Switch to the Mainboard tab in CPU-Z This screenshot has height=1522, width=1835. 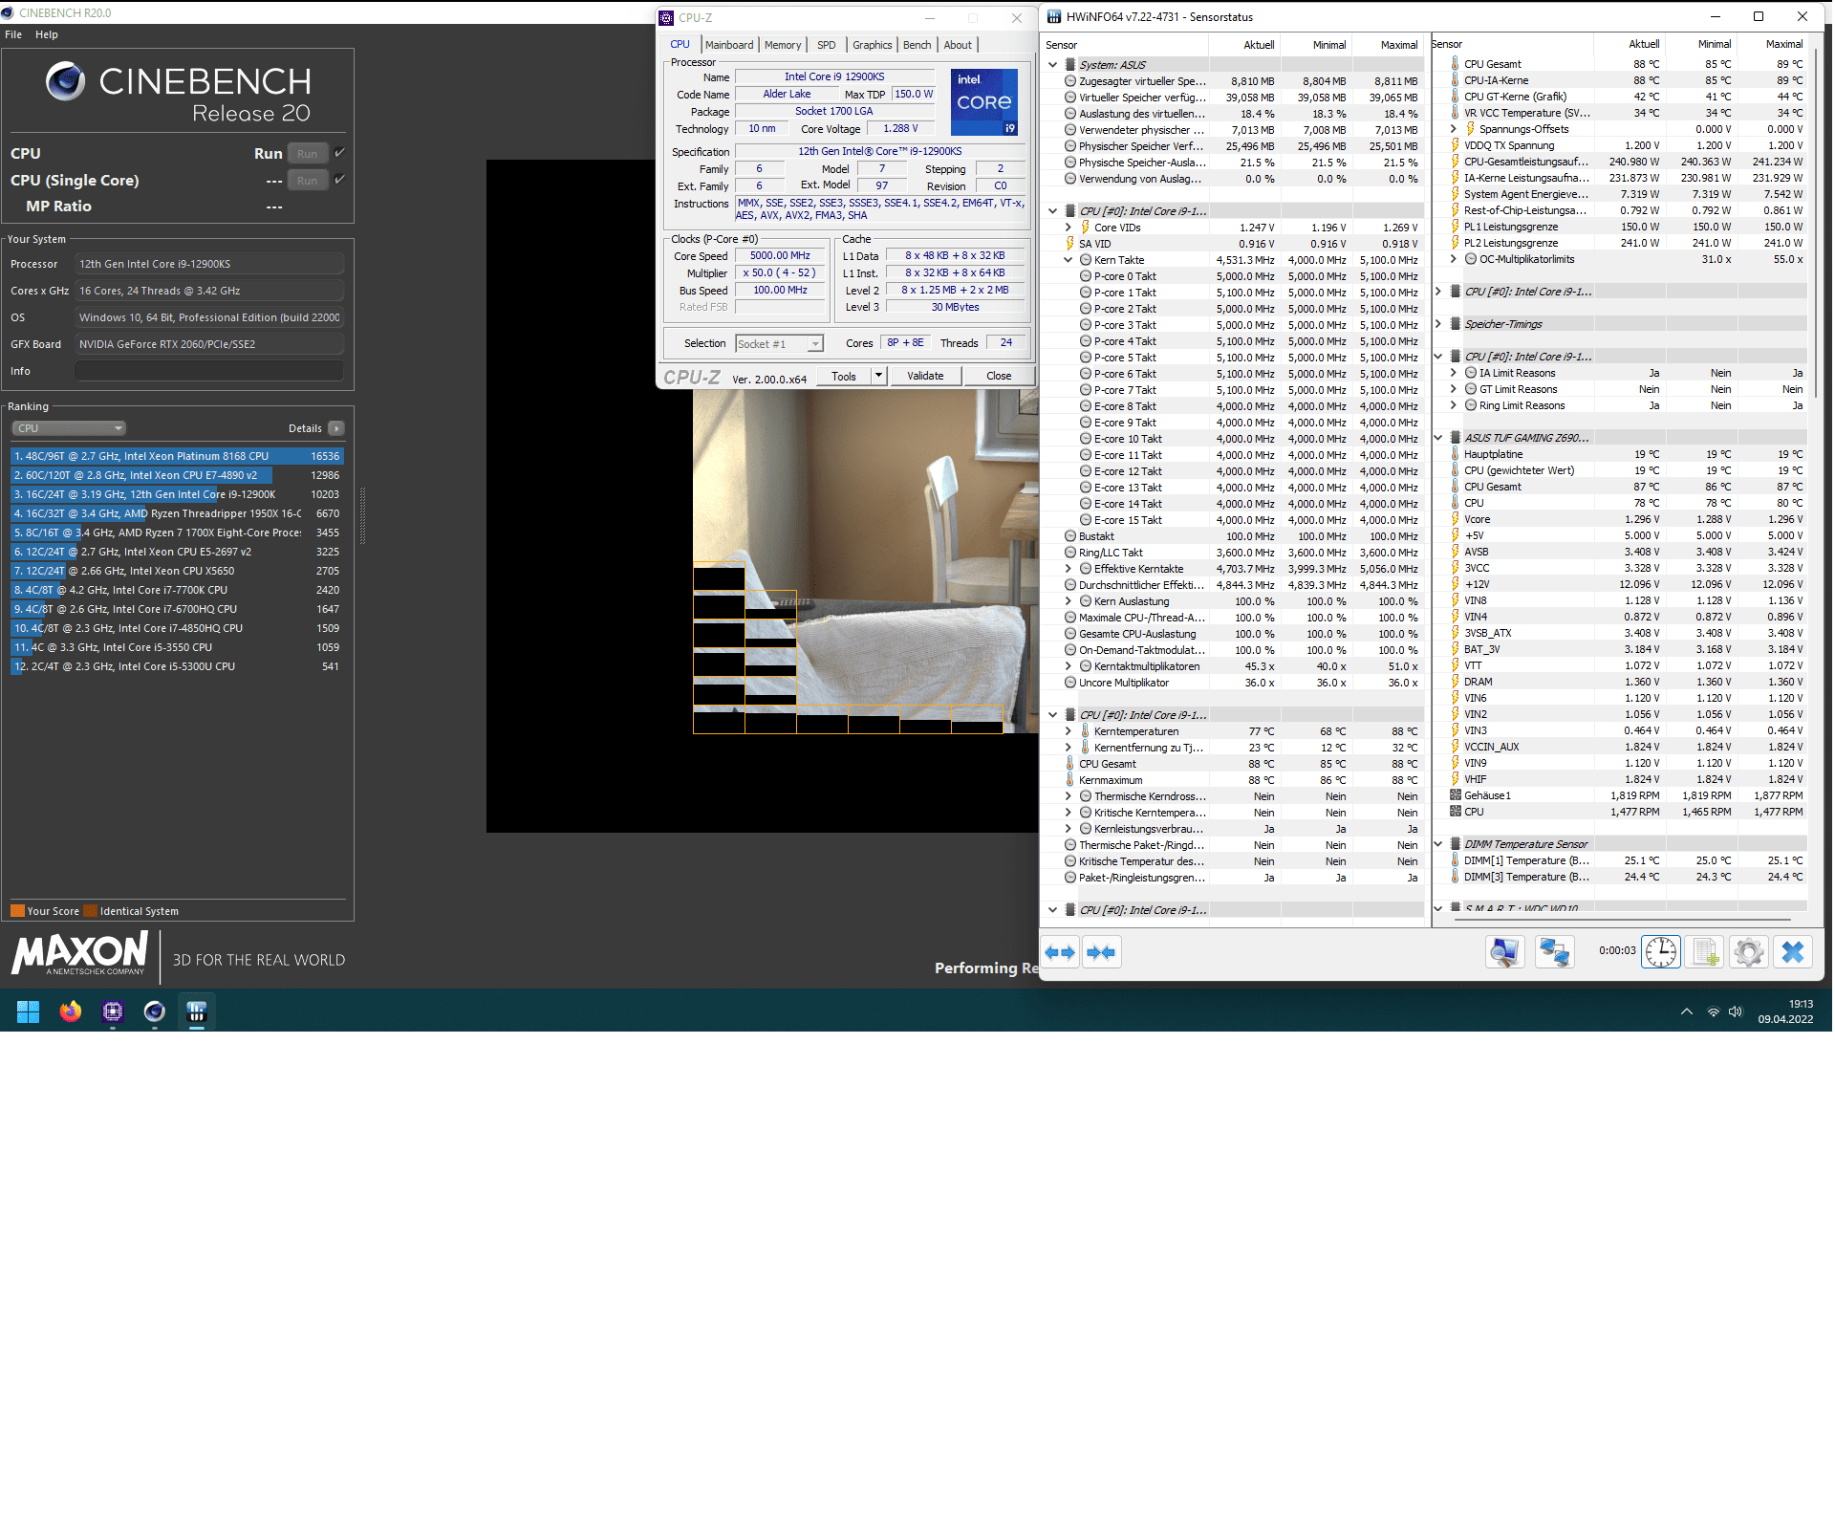728,45
